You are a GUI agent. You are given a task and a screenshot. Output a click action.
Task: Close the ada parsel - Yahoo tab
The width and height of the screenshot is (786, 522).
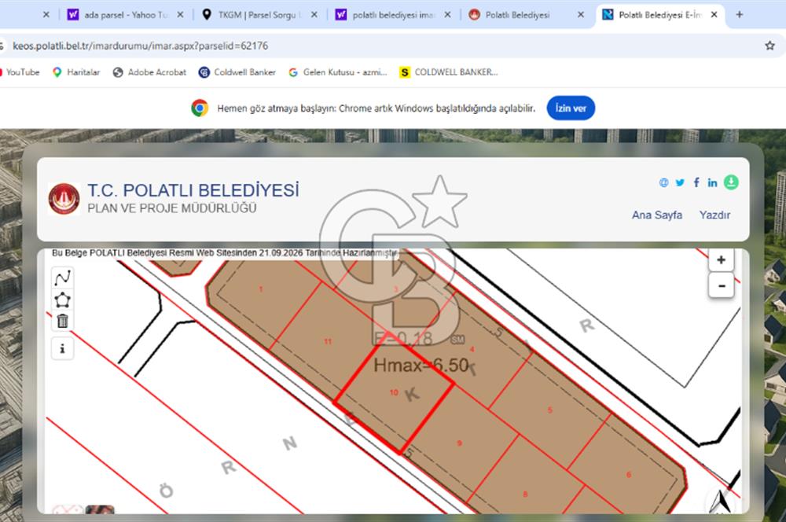point(180,15)
